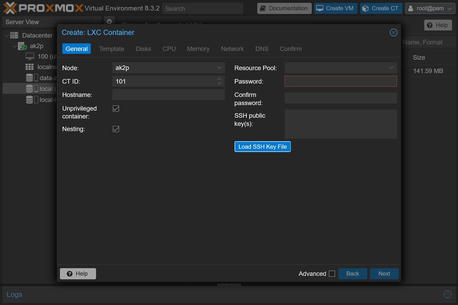Switch to the CPU tab
The image size is (458, 305).
point(169,49)
